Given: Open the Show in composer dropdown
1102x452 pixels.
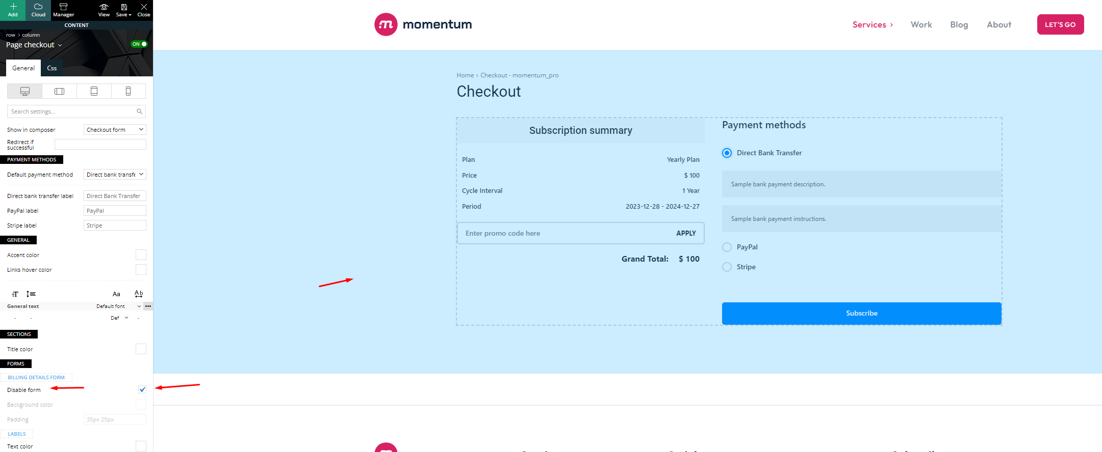Looking at the screenshot, I should pos(115,130).
